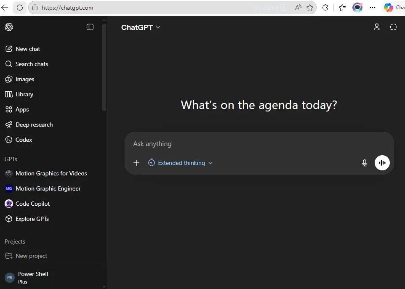Click the chevron beside ChatGPT title
Image resolution: width=405 pixels, height=289 pixels.
158,27
